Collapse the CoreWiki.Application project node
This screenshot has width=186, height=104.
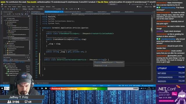(4, 20)
